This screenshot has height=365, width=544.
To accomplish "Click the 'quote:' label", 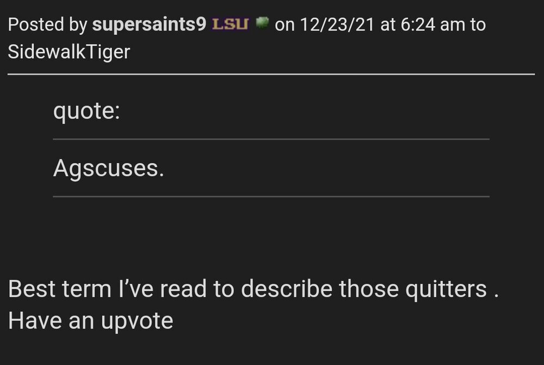I will click(x=86, y=113).
